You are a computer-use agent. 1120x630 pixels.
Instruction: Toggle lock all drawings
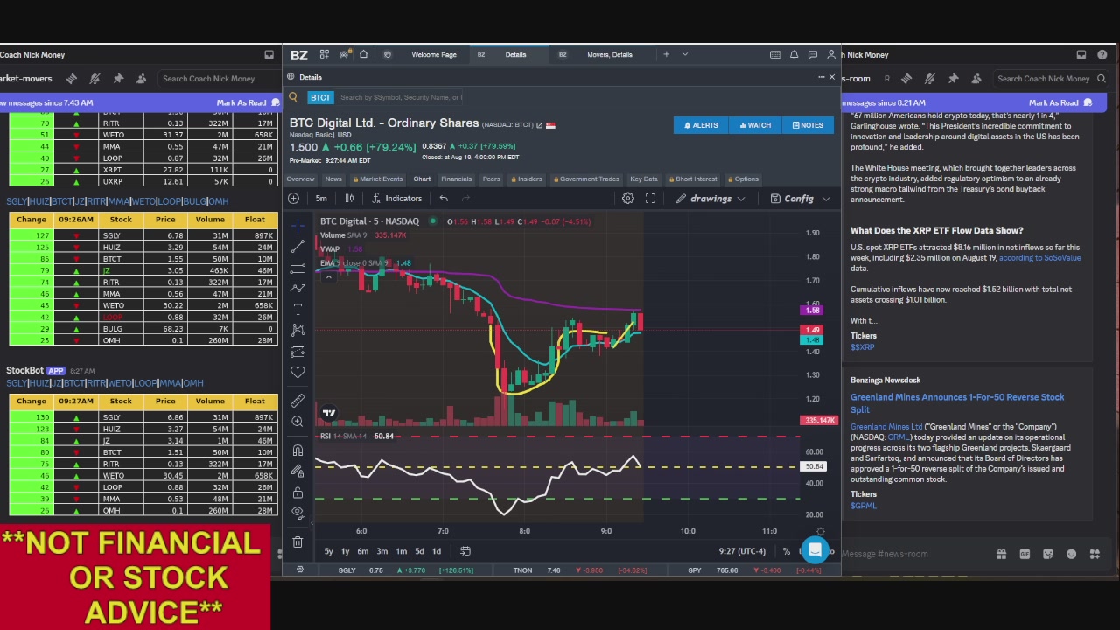(297, 493)
